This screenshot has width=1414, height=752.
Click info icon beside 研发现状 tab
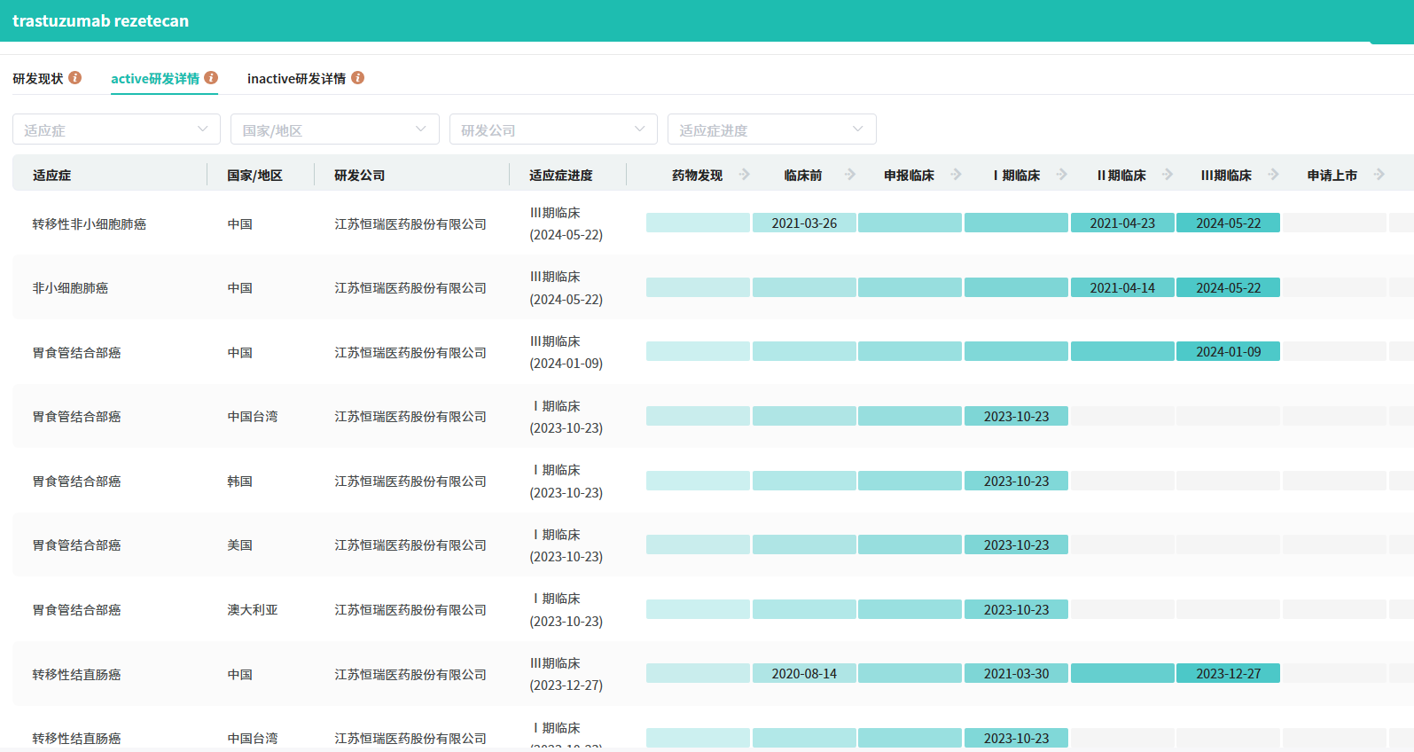point(75,78)
